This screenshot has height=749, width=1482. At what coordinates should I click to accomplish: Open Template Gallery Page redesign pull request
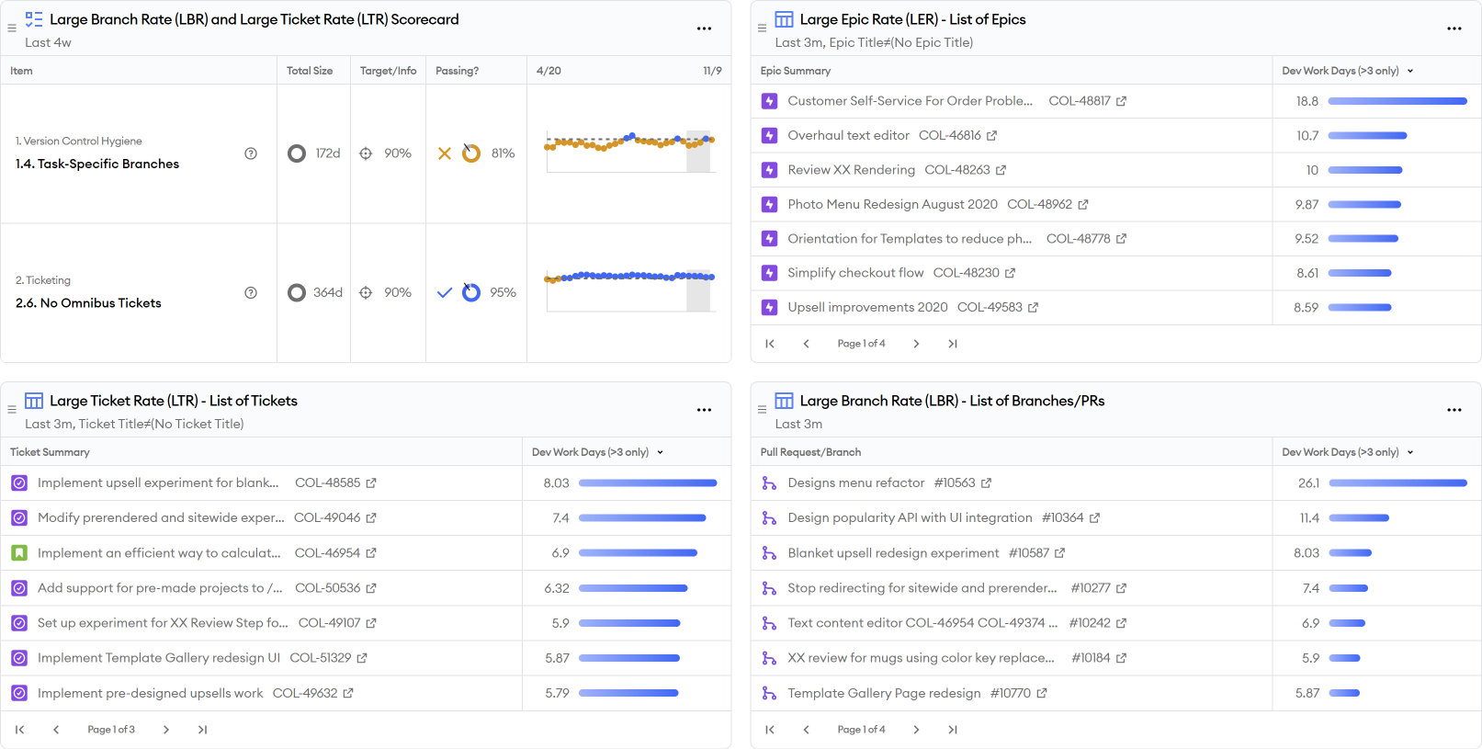click(883, 693)
